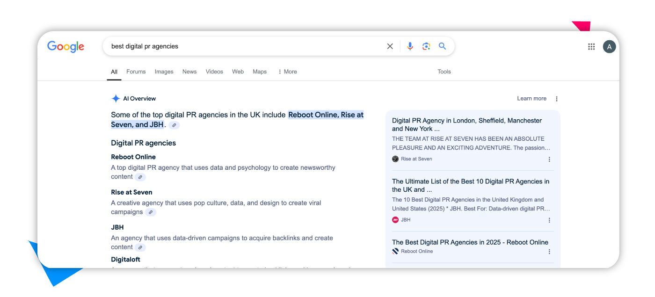Click 'JBH' source name under second card
This screenshot has height=297, width=655.
pos(406,220)
